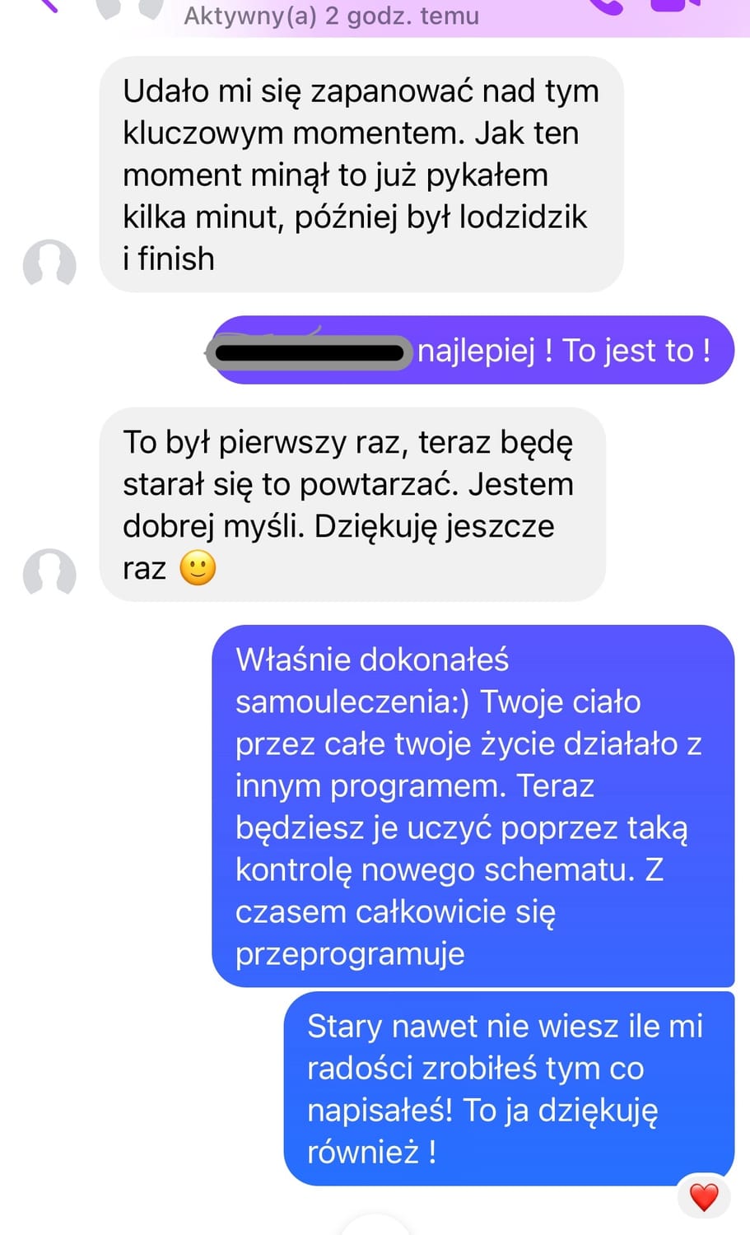This screenshot has height=1235, width=750.
Task: Tap avatar beside the 'raz' smiley message
Action: tap(49, 572)
